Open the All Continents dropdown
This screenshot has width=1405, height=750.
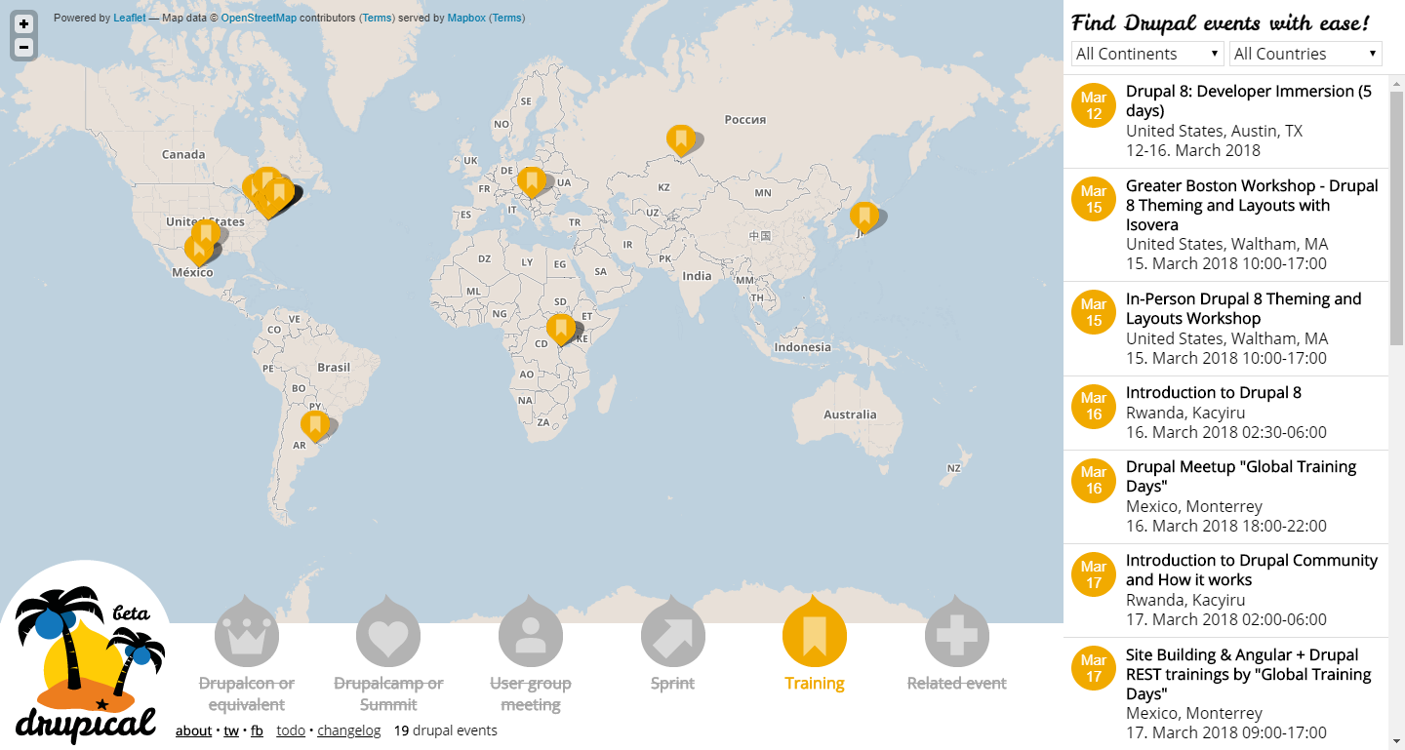point(1147,54)
